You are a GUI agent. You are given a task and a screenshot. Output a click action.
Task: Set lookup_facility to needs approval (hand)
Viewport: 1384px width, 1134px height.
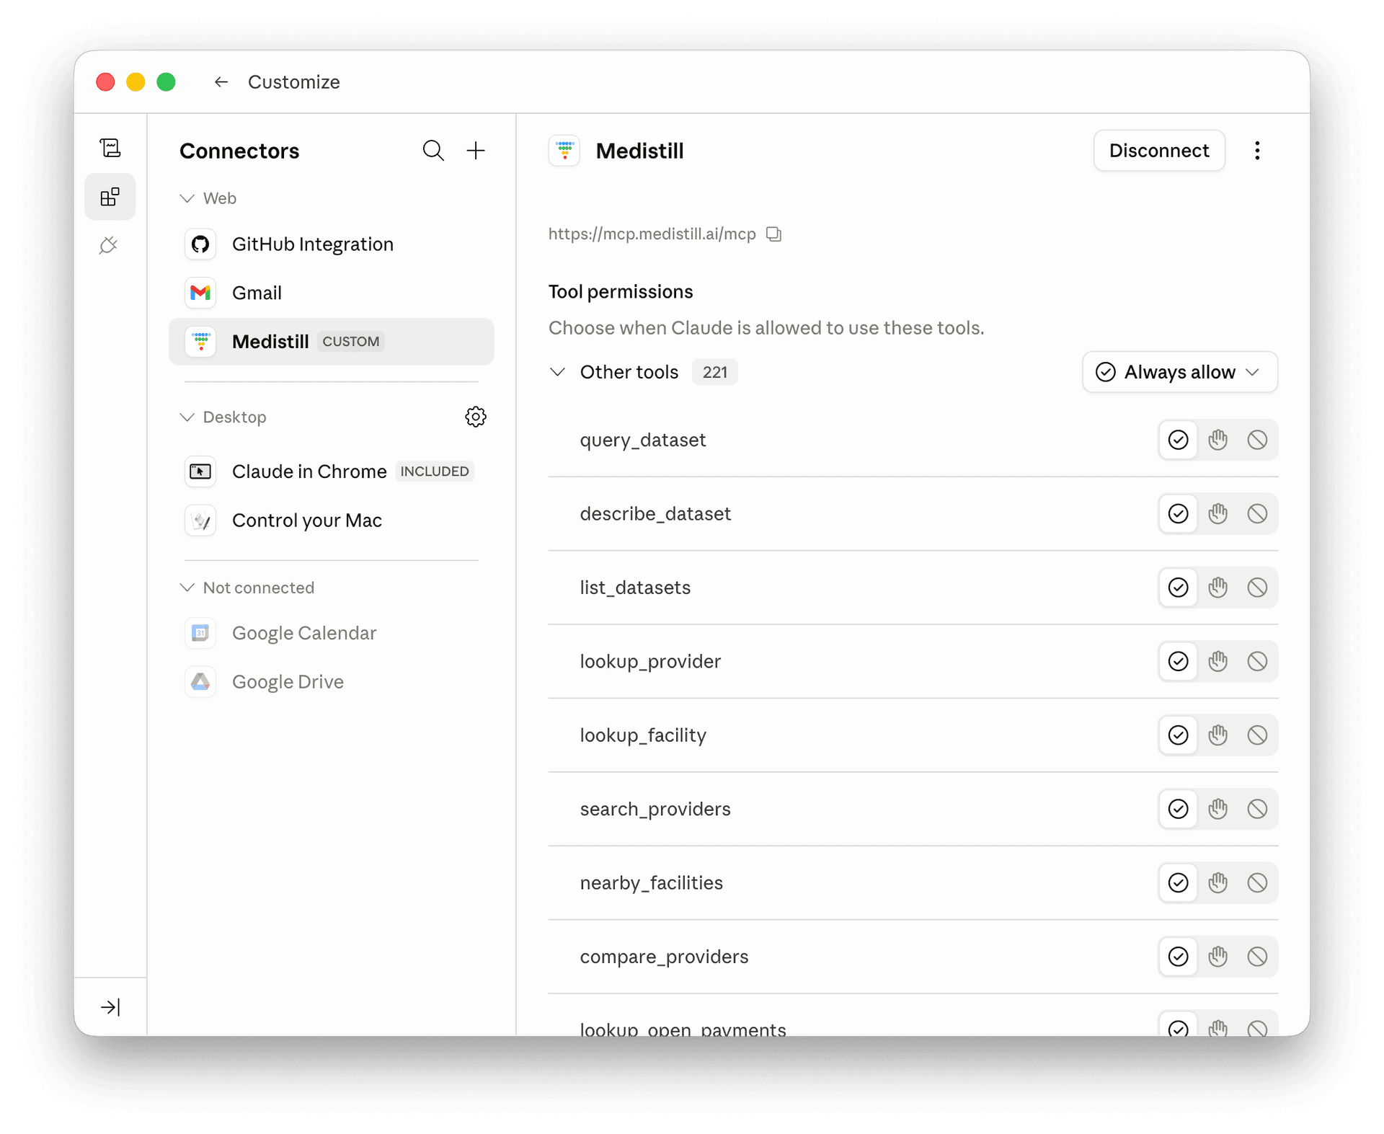click(x=1218, y=735)
